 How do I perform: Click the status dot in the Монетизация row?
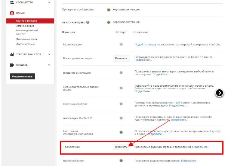click(x=121, y=44)
